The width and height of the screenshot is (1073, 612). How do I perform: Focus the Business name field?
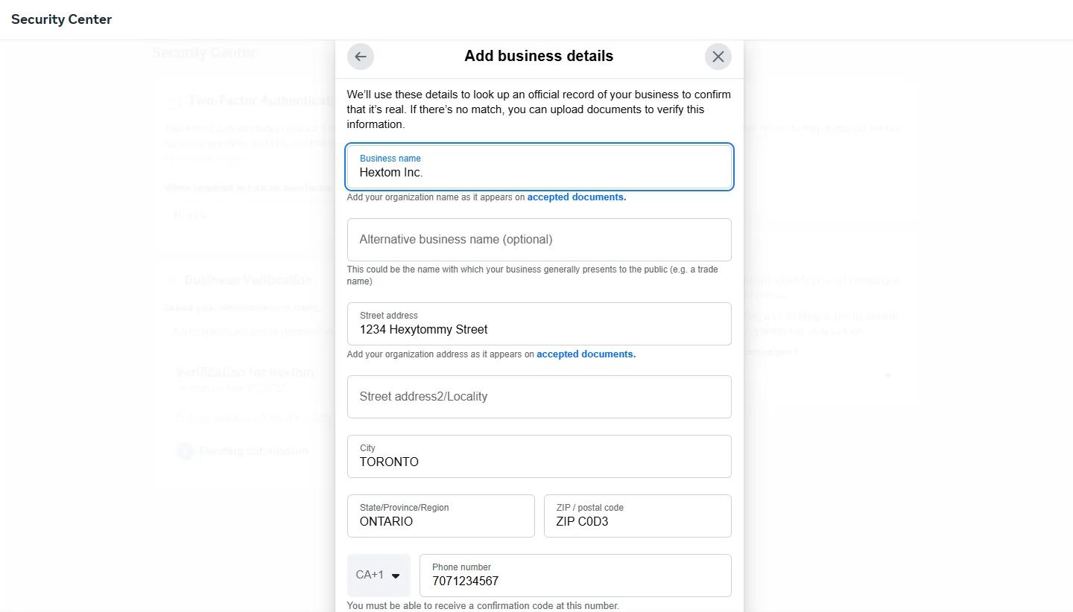pos(539,167)
